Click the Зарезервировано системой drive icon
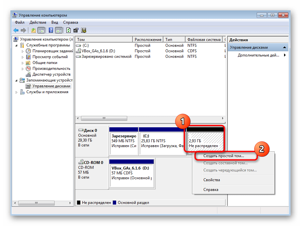The width and height of the screenshot is (301, 226). [78, 56]
